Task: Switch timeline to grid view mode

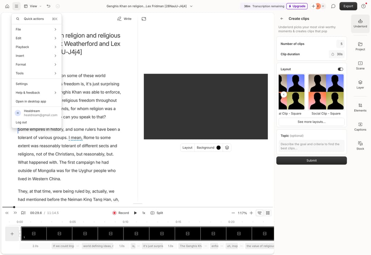Action: 268,213
